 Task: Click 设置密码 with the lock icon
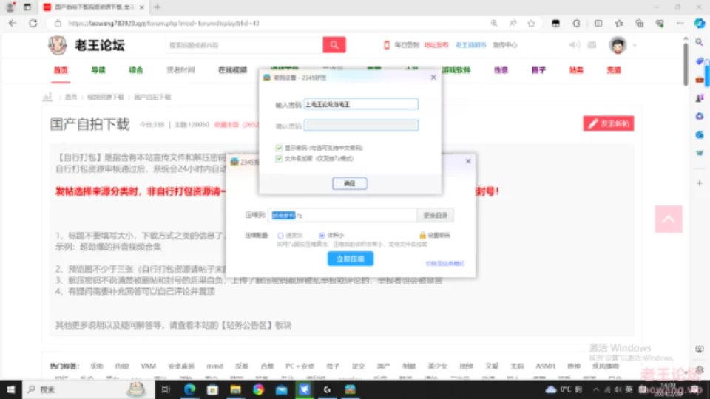[434, 235]
